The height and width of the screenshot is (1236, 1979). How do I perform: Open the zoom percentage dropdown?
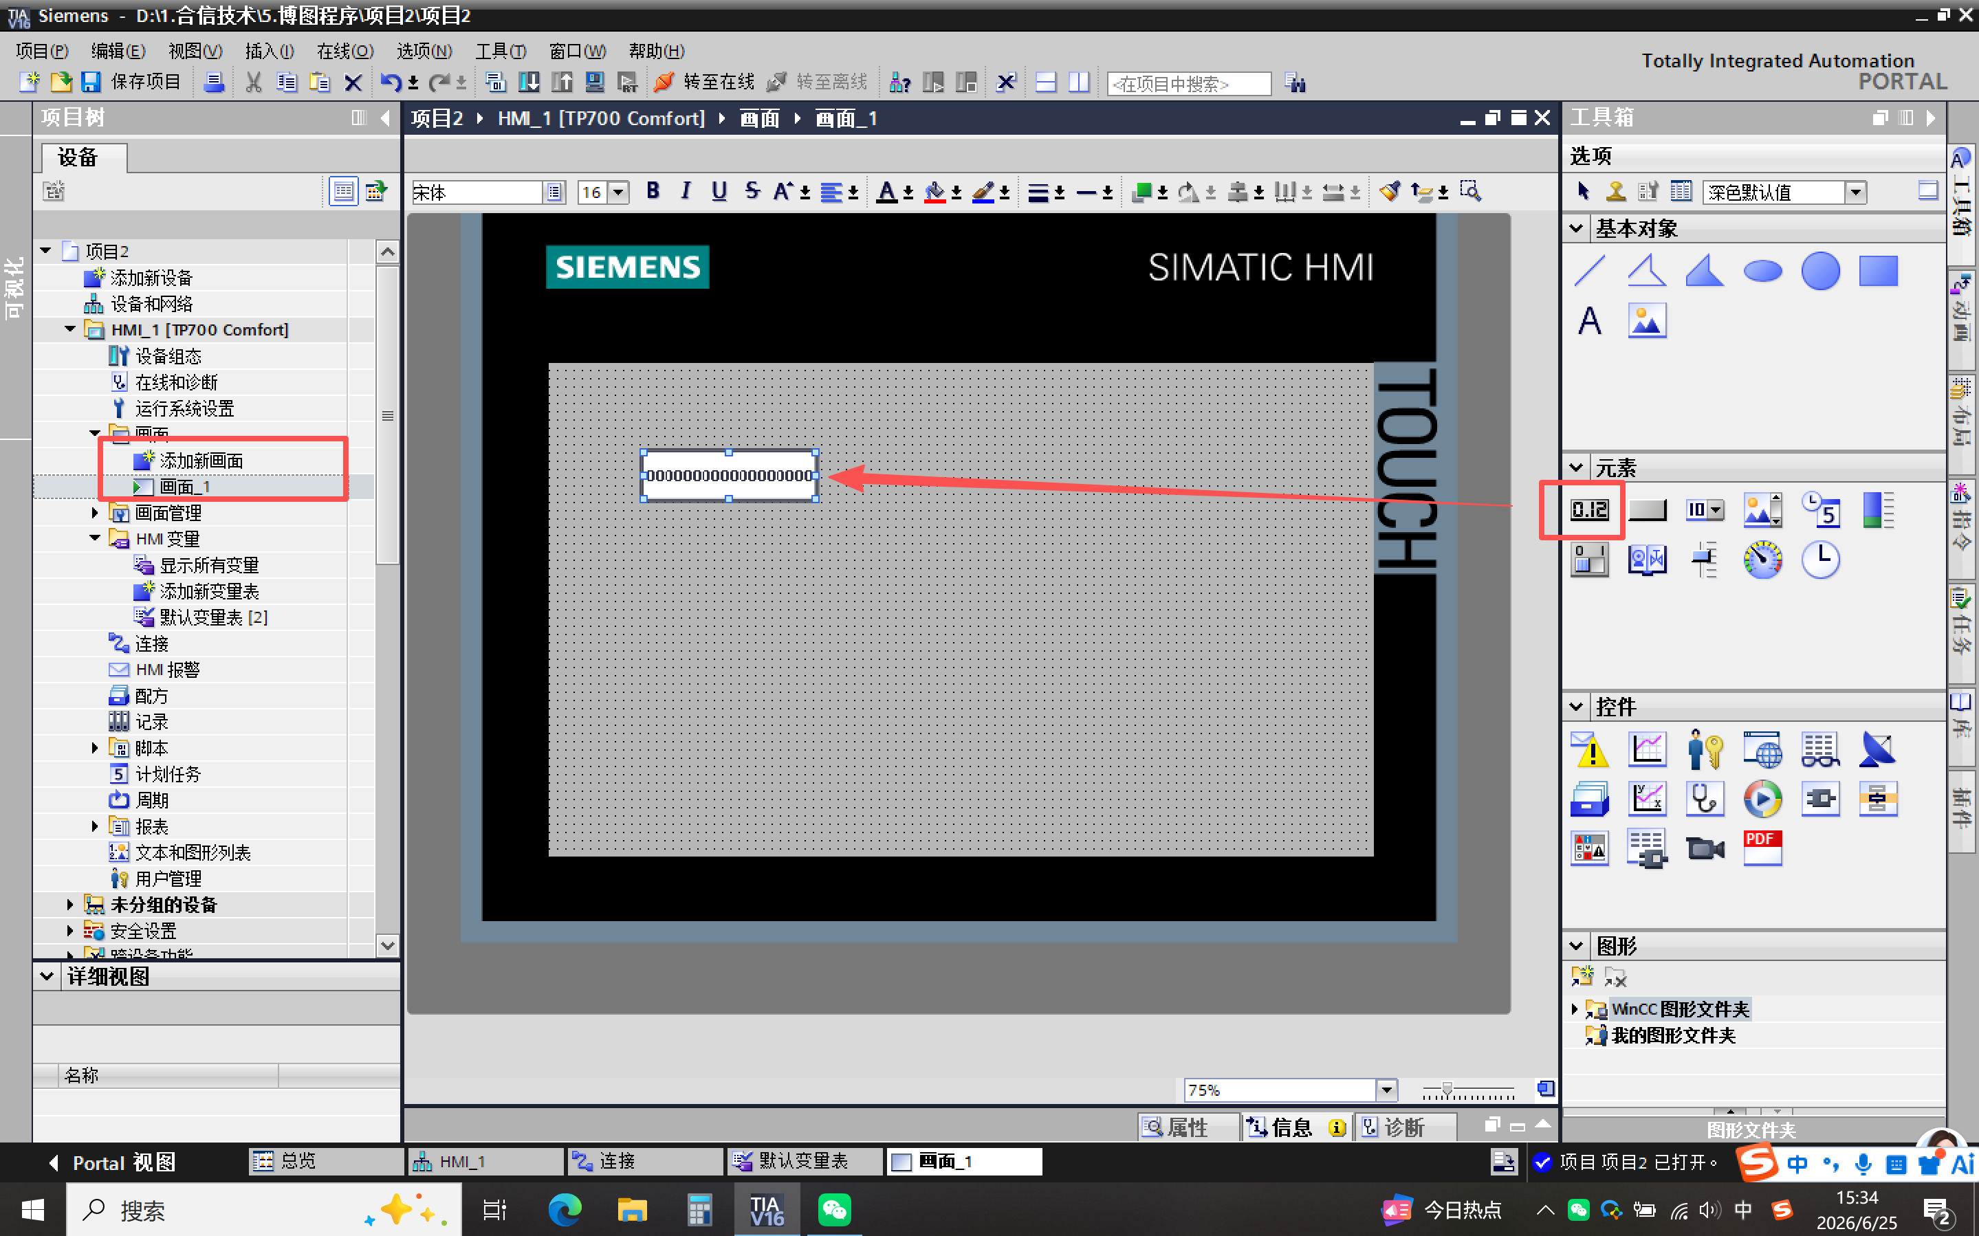tap(1386, 1090)
